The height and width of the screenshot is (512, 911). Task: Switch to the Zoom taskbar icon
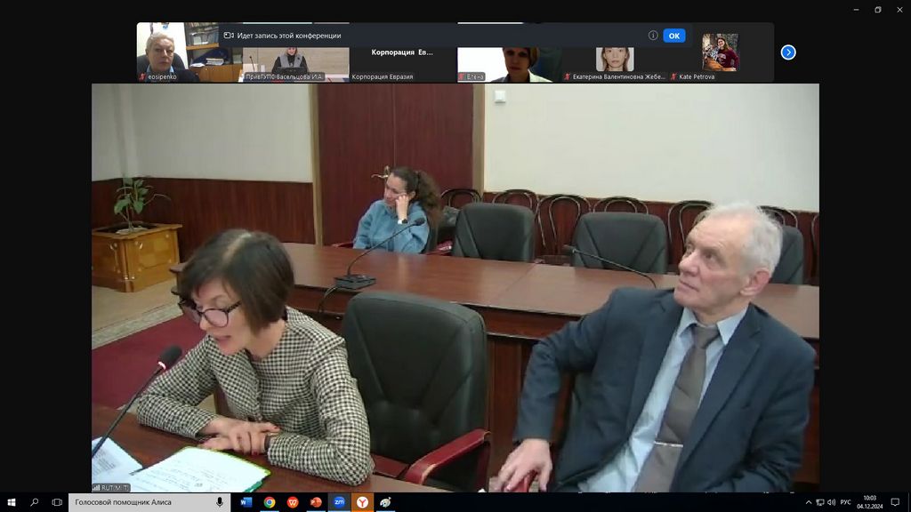click(x=339, y=502)
